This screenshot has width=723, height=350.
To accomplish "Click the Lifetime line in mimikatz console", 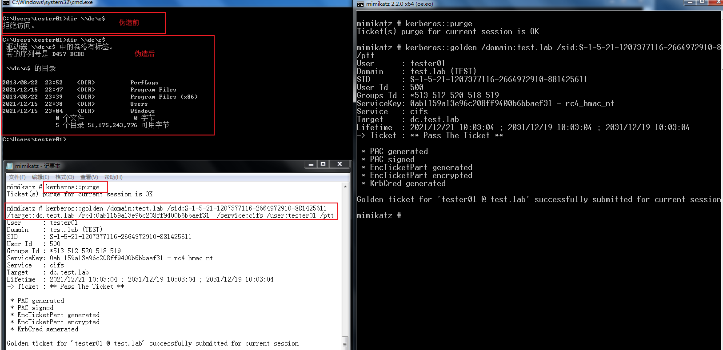I will click(x=523, y=127).
